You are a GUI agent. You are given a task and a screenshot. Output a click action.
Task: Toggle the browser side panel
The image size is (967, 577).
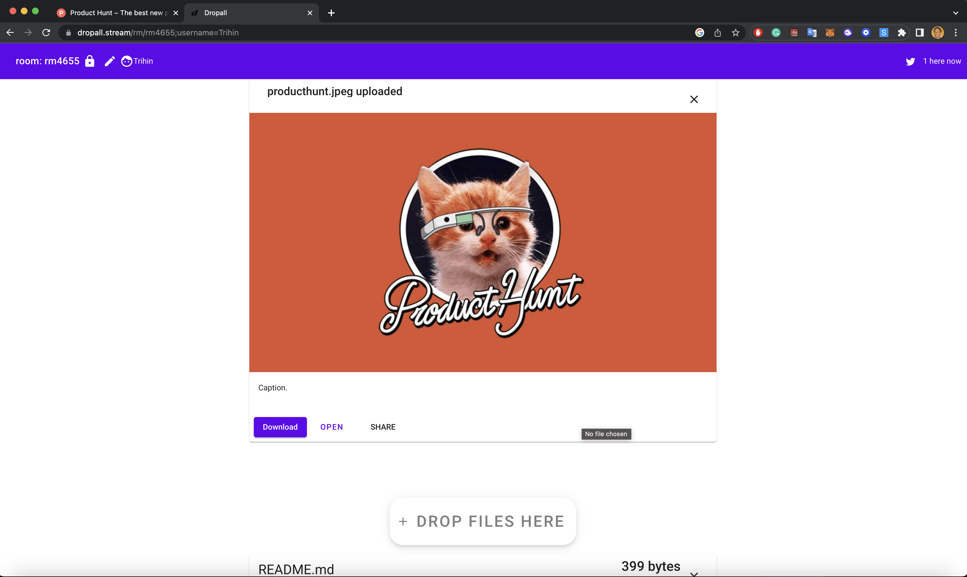920,33
